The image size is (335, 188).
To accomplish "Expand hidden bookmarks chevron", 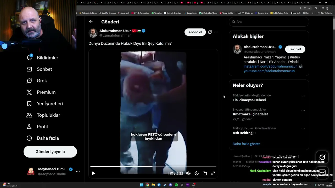I will click(312, 13).
